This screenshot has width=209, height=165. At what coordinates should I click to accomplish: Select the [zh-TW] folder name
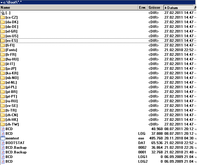[x=12, y=124]
